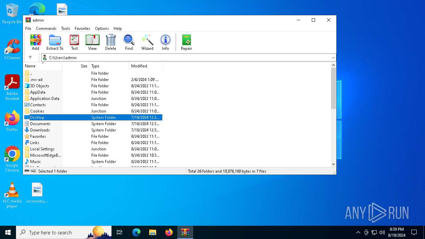The width and height of the screenshot is (425, 239).
Task: Open the Tools menu
Action: [65, 29]
